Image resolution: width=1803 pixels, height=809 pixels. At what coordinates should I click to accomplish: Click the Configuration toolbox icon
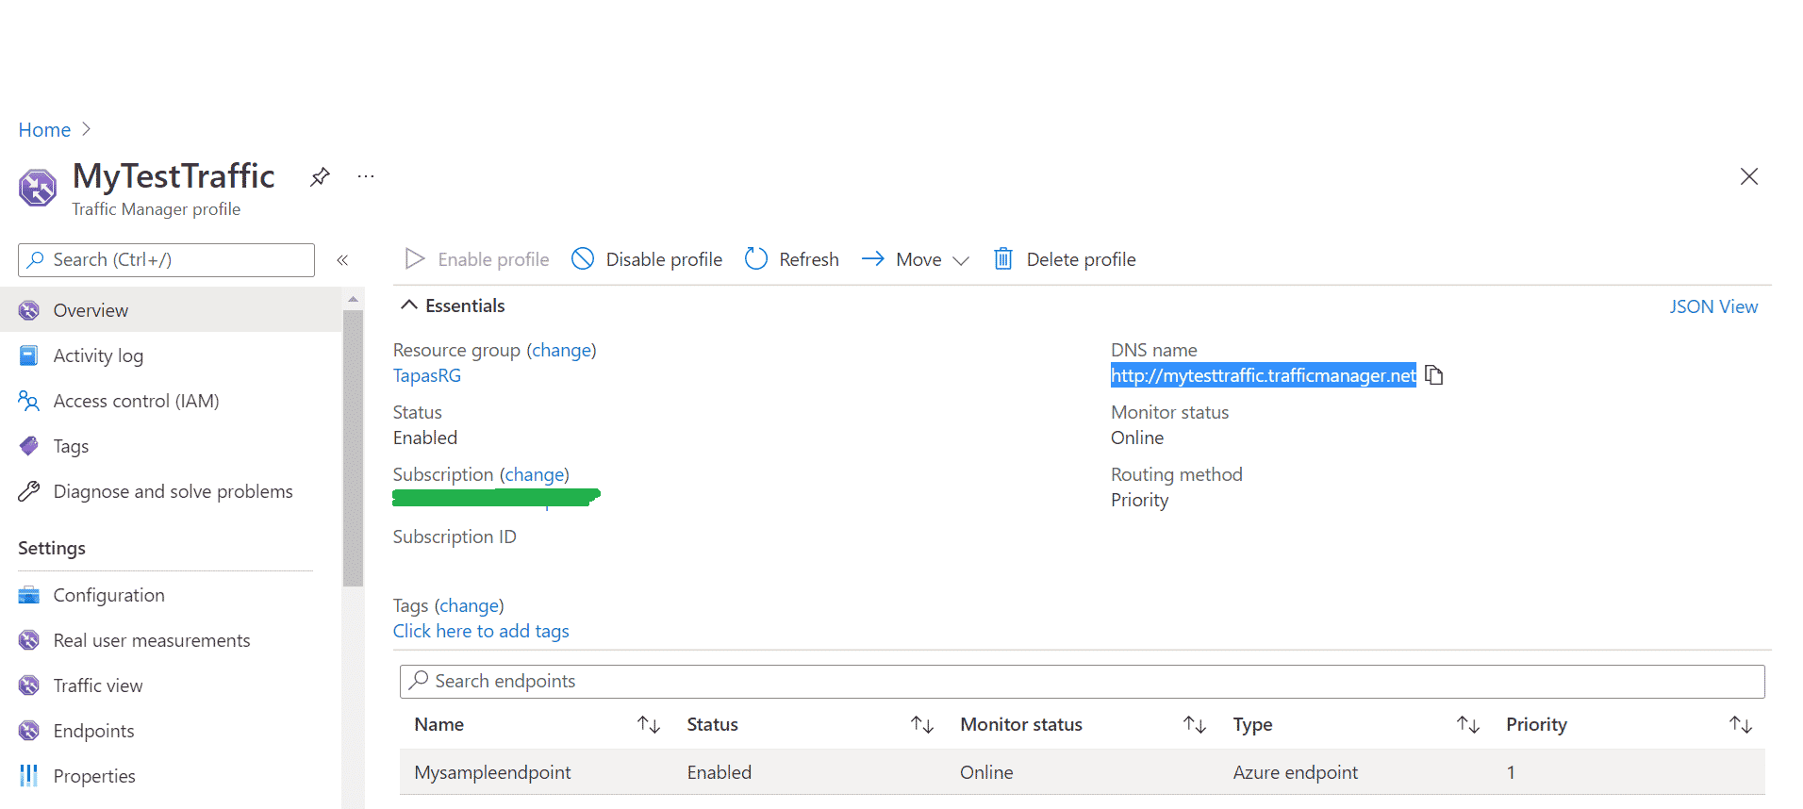(x=29, y=595)
